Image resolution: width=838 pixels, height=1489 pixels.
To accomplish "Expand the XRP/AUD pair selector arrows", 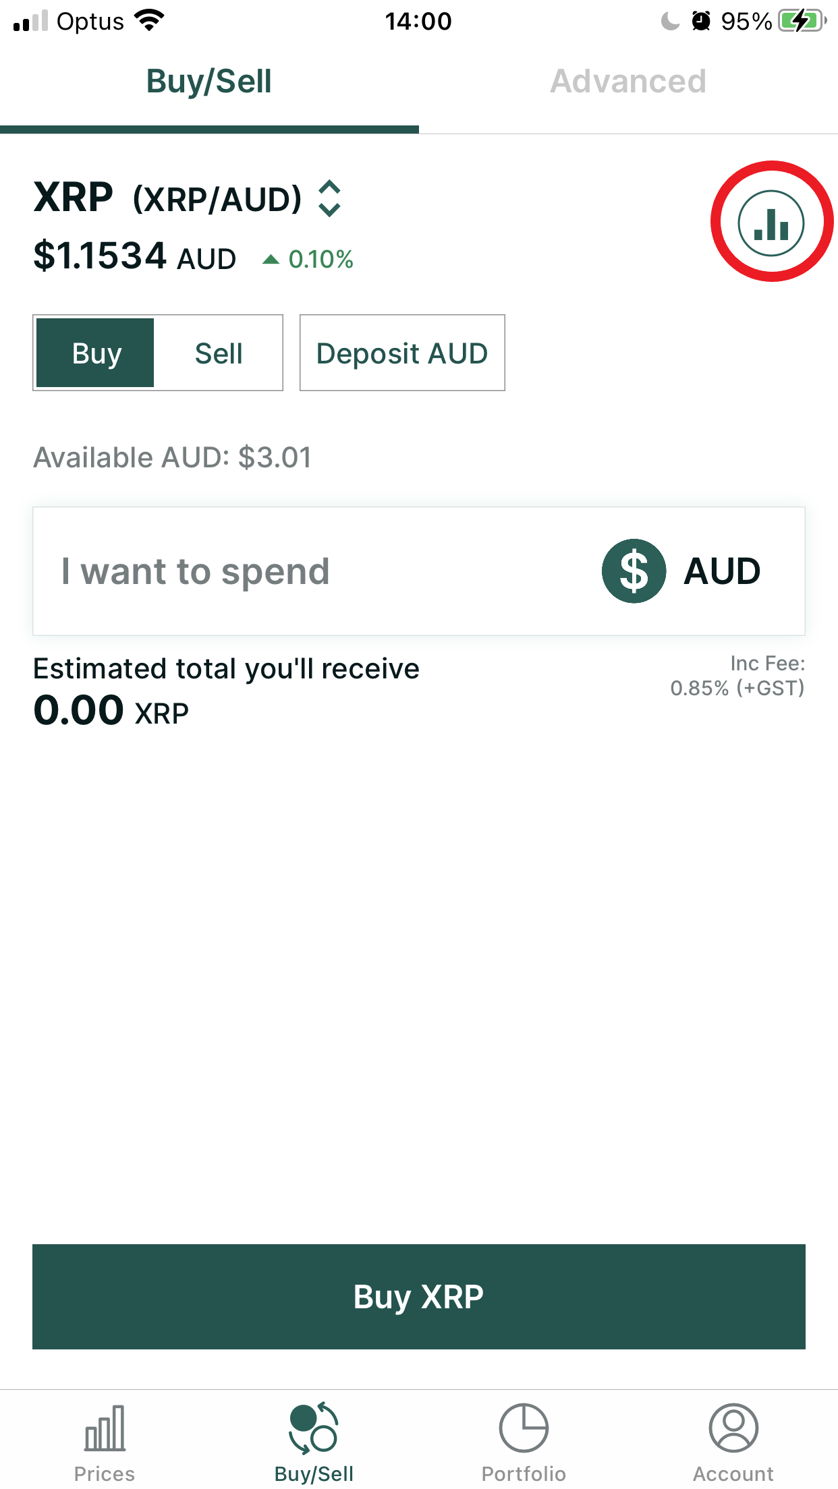I will 329,198.
